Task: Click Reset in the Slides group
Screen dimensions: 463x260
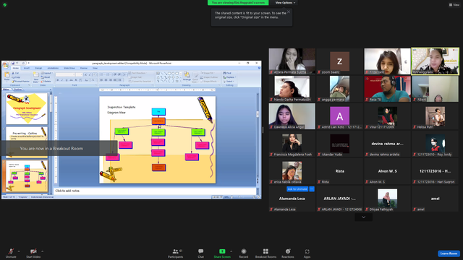Action: point(46,77)
